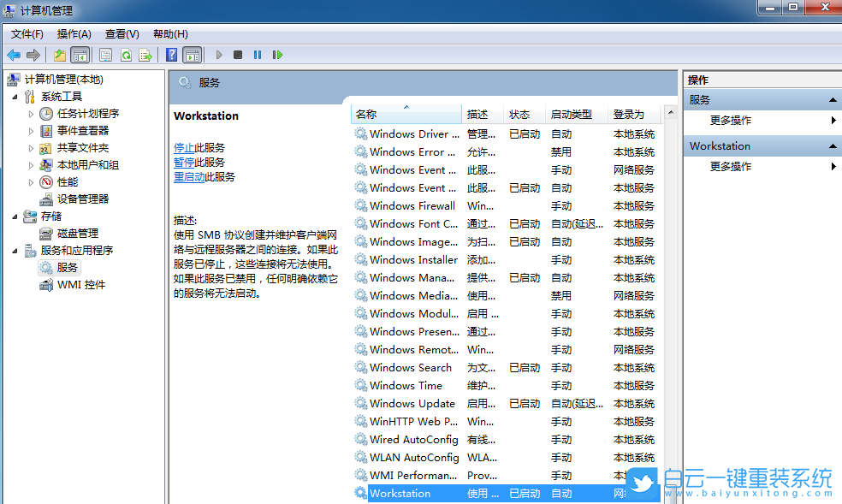Select the Back navigation arrow

[x=14, y=55]
